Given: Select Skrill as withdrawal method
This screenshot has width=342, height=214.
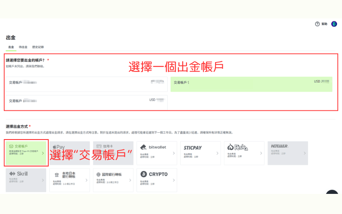Looking at the screenshot, I should 26,180.
